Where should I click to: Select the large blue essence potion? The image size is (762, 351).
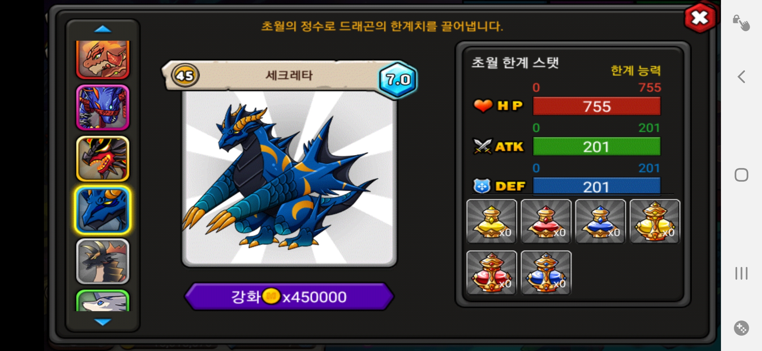click(546, 273)
